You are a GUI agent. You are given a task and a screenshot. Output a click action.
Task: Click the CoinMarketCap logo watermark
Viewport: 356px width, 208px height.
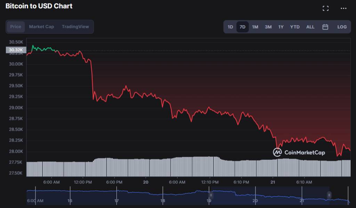click(x=300, y=152)
